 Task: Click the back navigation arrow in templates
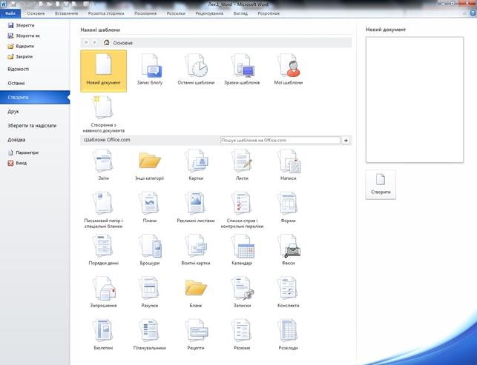click(x=86, y=42)
